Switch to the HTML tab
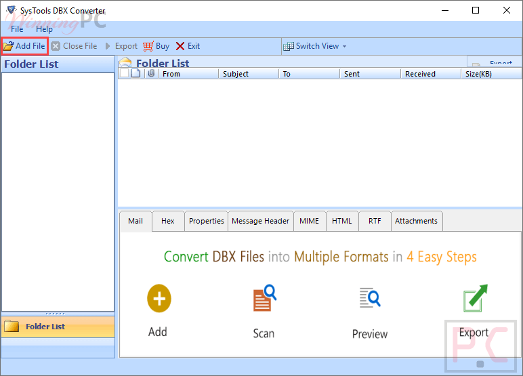Screen dimensions: 523x376 (342, 221)
